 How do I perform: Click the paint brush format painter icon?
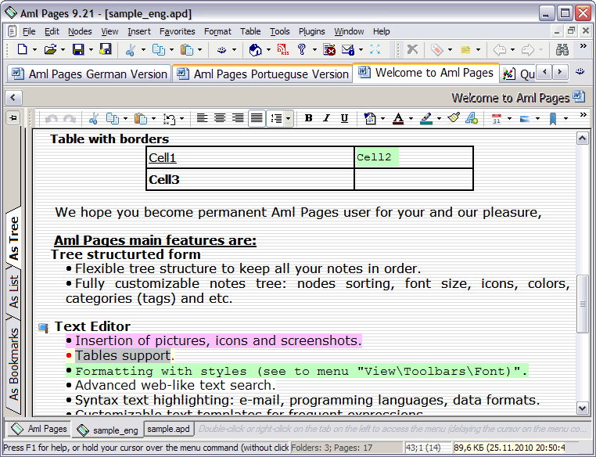point(453,118)
